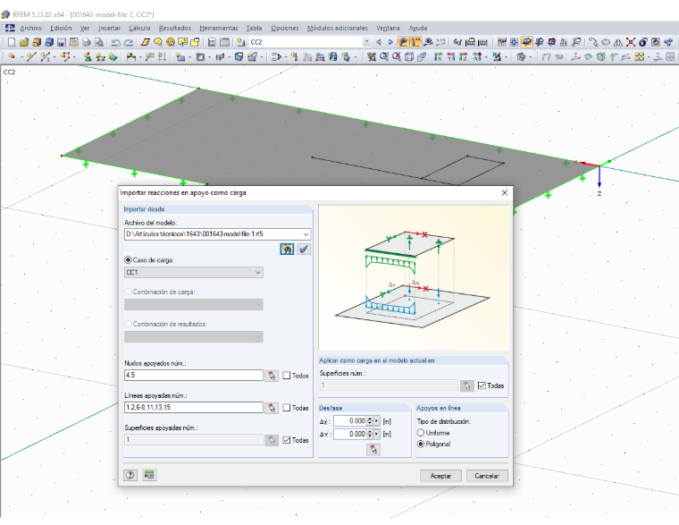Select 'Poligonal' distribution type

[421, 444]
